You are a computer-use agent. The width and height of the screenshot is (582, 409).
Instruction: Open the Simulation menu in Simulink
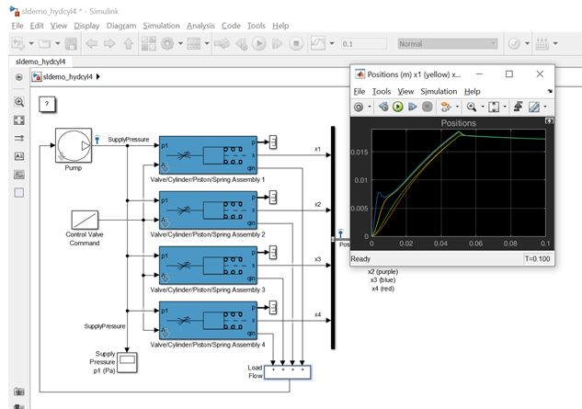click(x=161, y=26)
